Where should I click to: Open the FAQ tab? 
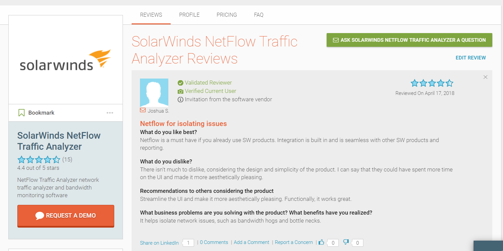click(259, 15)
